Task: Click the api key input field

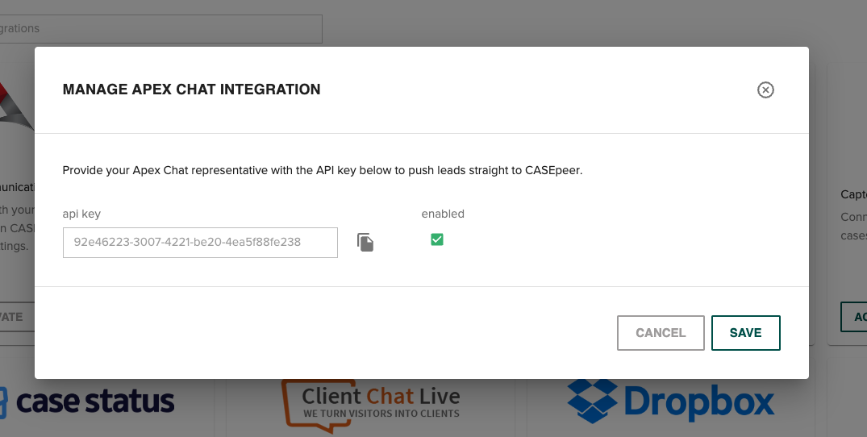Action: (x=200, y=243)
